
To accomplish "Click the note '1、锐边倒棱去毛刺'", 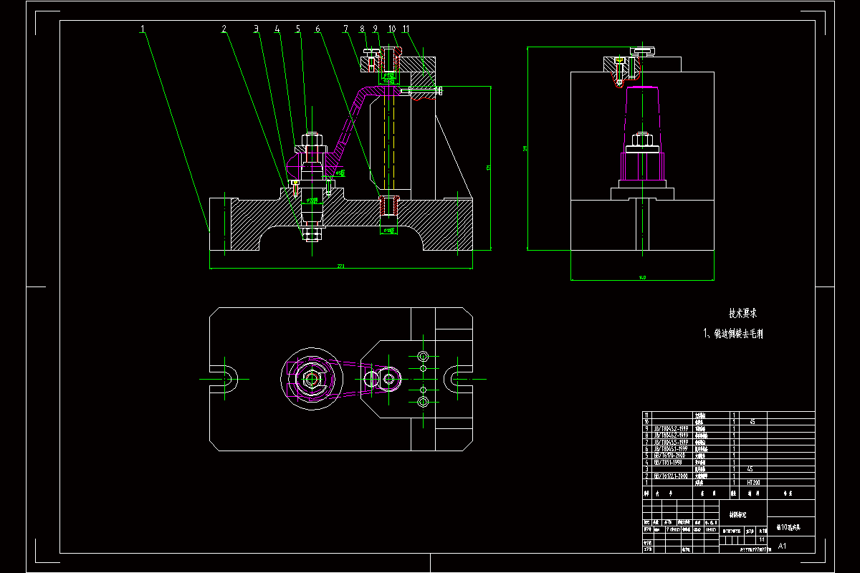I will [735, 334].
